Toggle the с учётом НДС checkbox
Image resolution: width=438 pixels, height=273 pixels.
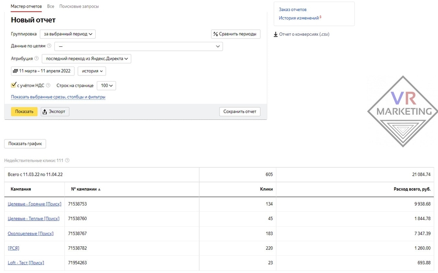point(14,85)
